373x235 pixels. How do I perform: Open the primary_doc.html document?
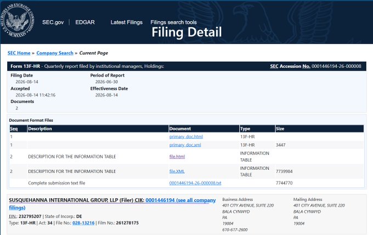[186, 136]
